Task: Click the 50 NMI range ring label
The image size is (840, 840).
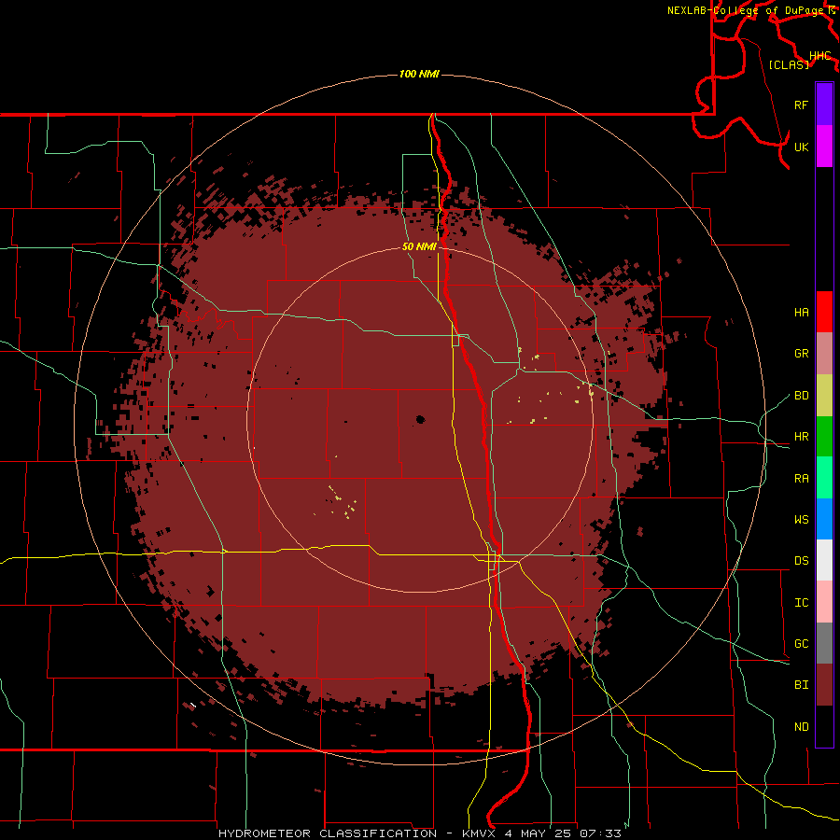Action: [419, 247]
